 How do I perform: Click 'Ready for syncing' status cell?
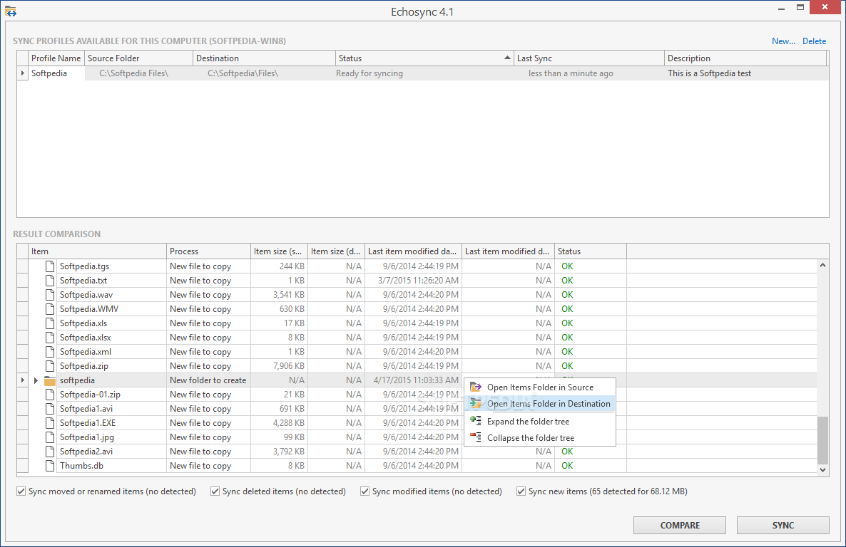424,73
